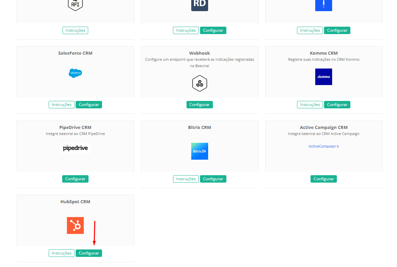Open Instruções in the top-right card
397x267 pixels.
coord(310,30)
